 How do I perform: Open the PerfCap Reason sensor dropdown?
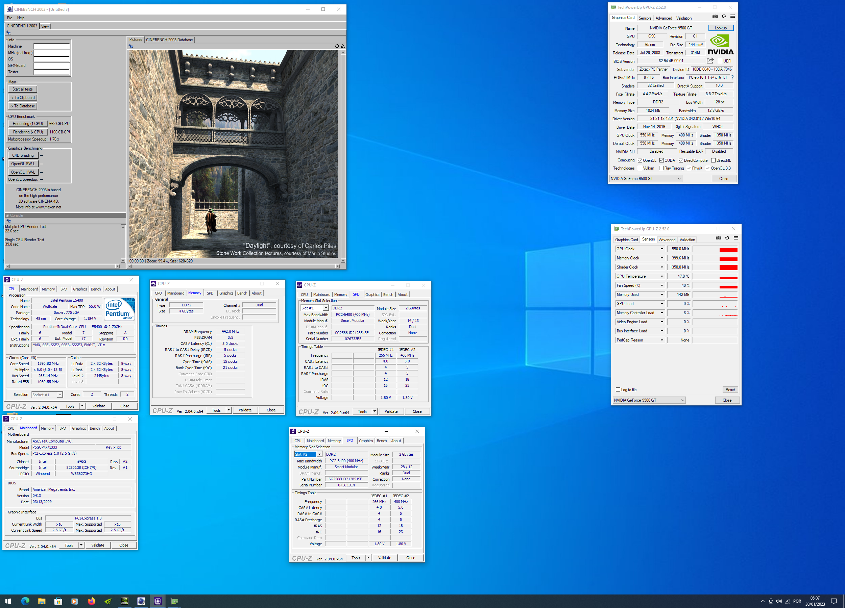(662, 340)
